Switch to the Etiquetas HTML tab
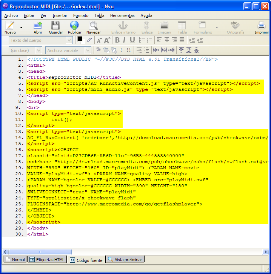 tap(47, 260)
